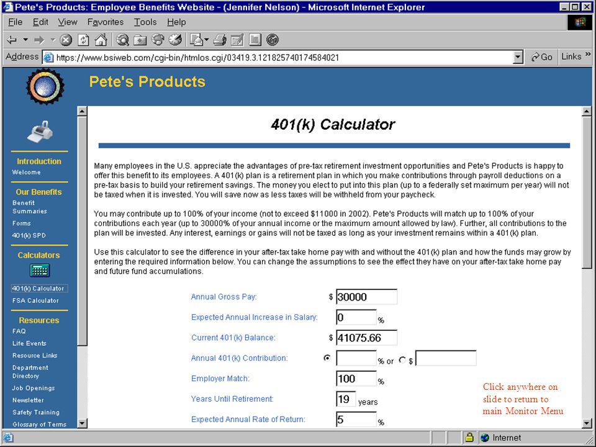Click the Refresh page icon
596x447 pixels.
coord(83,40)
